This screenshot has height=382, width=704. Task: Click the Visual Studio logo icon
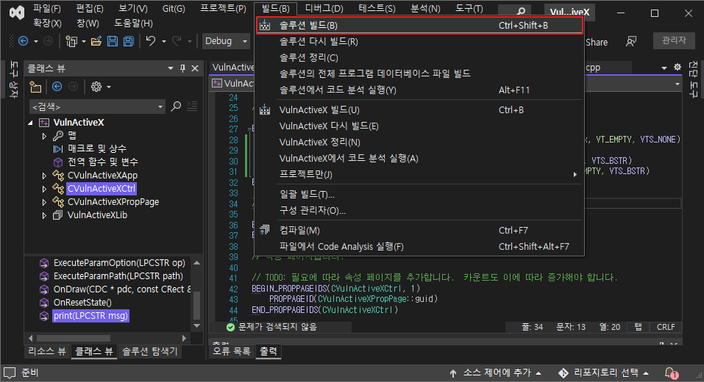pos(17,12)
